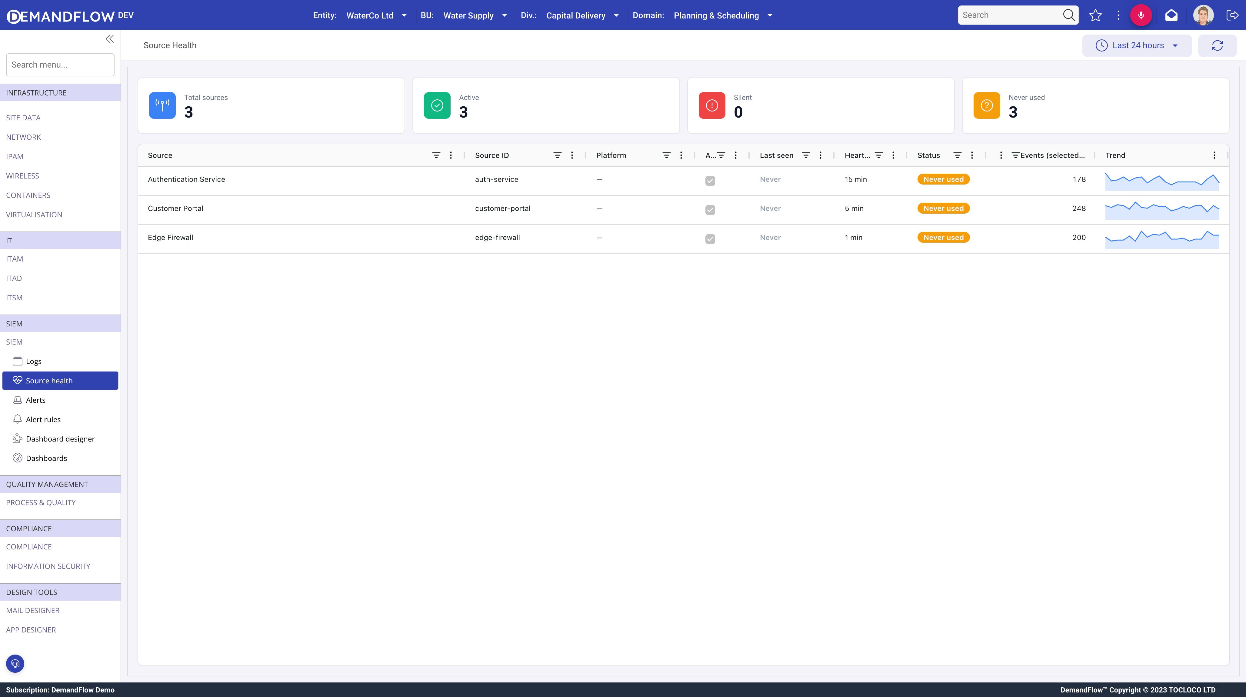Select the Source health heart icon

coord(17,380)
